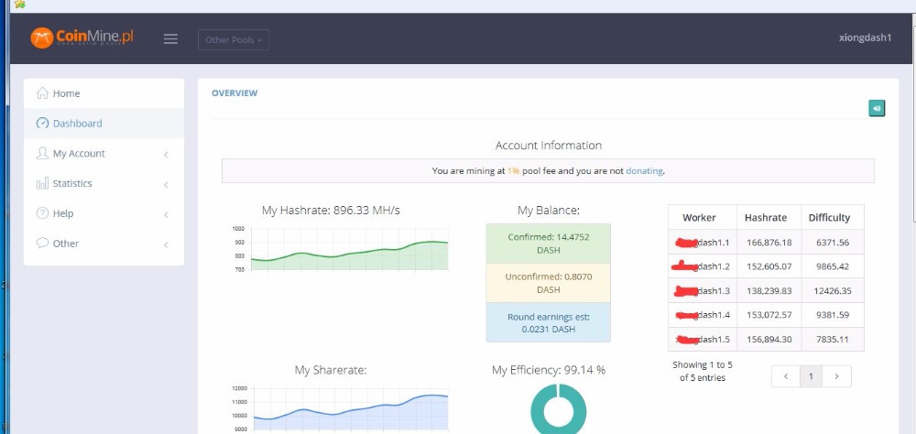Image resolution: width=916 pixels, height=434 pixels.
Task: Toggle the green sound notification button
Action: 877,108
